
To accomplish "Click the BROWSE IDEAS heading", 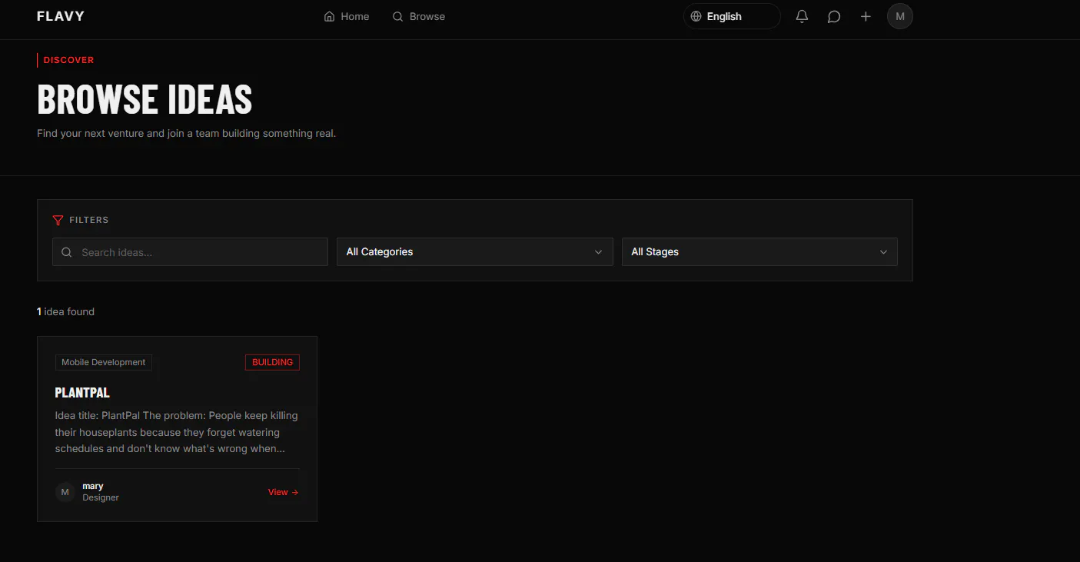I will [145, 98].
